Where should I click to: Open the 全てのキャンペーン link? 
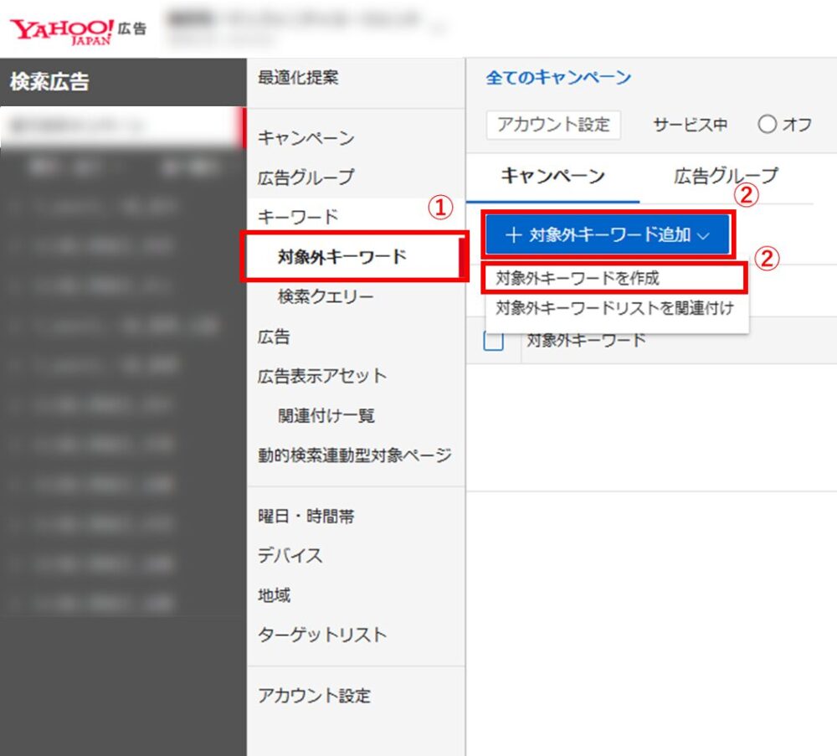coord(558,79)
